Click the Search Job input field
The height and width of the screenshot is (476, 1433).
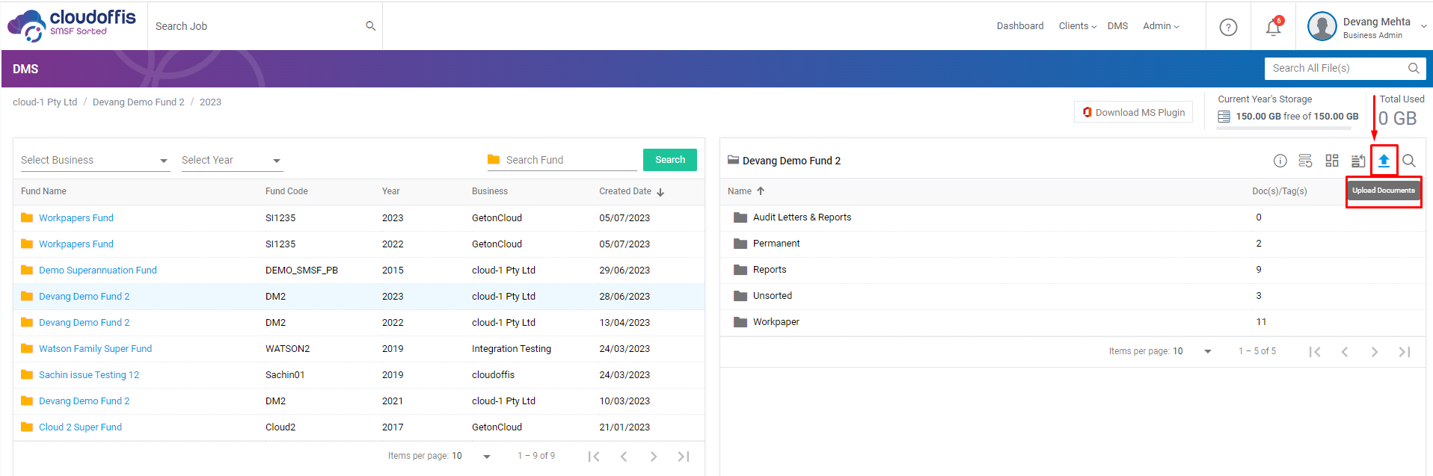tap(258, 26)
